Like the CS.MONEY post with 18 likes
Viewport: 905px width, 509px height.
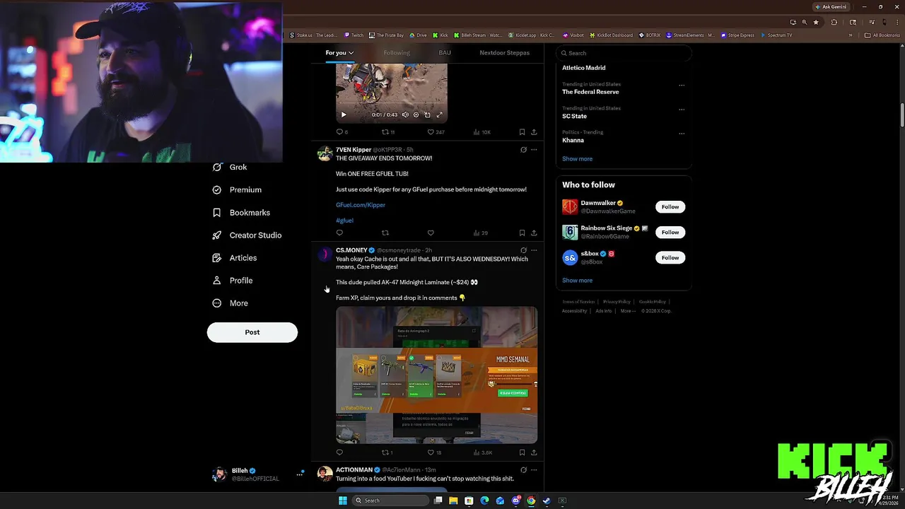[435, 452]
